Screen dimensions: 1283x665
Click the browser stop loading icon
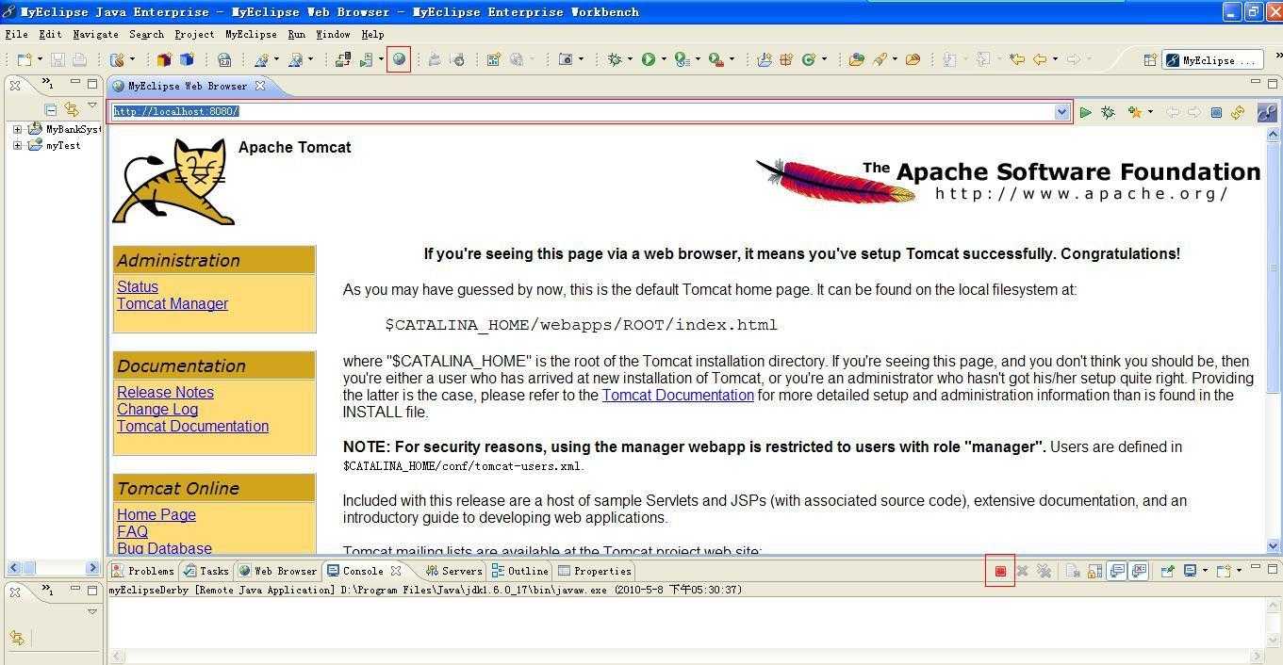point(1216,112)
